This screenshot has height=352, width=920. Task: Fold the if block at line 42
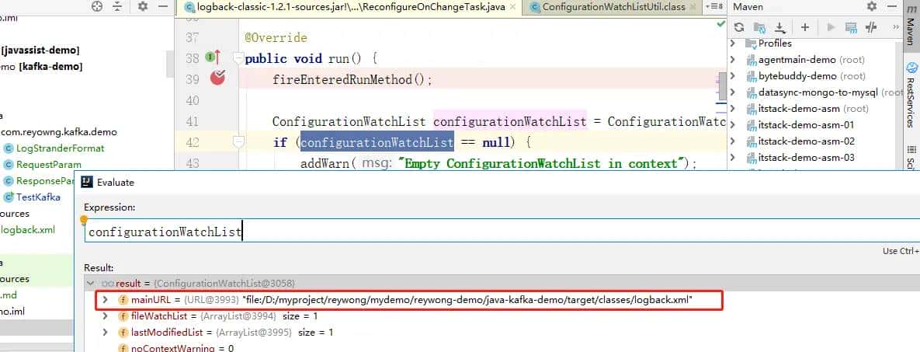pyautogui.click(x=238, y=141)
